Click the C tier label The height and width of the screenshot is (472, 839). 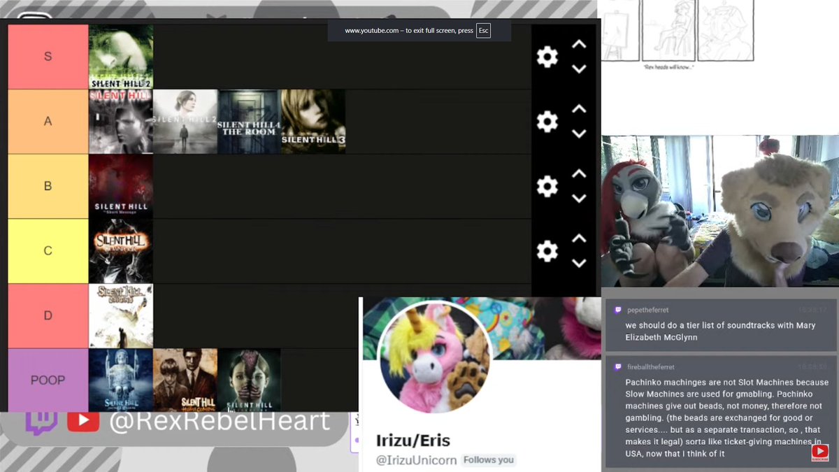48,251
